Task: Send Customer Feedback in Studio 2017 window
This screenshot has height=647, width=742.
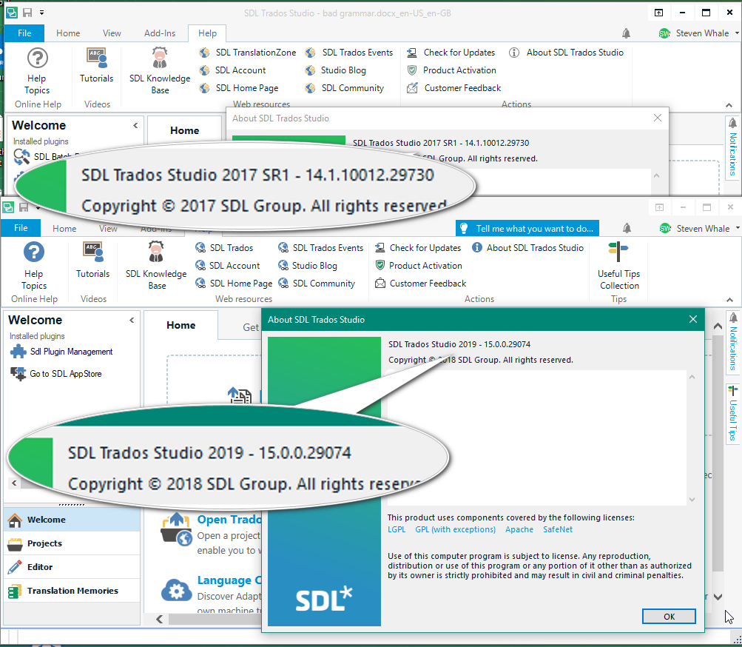Action: click(453, 88)
